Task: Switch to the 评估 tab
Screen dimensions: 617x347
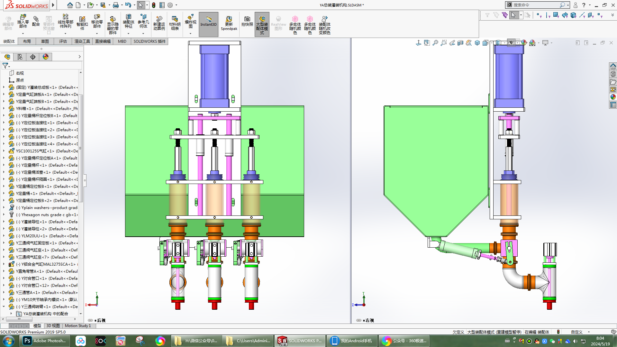Action: tap(63, 41)
